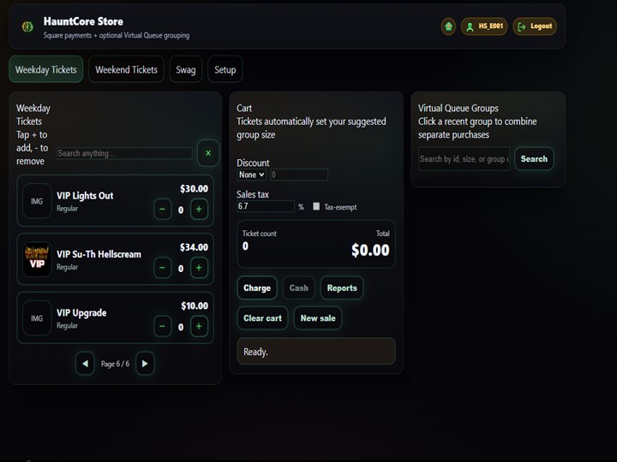This screenshot has width=617, height=462.
Task: Click the Clear cart button
Action: [262, 318]
